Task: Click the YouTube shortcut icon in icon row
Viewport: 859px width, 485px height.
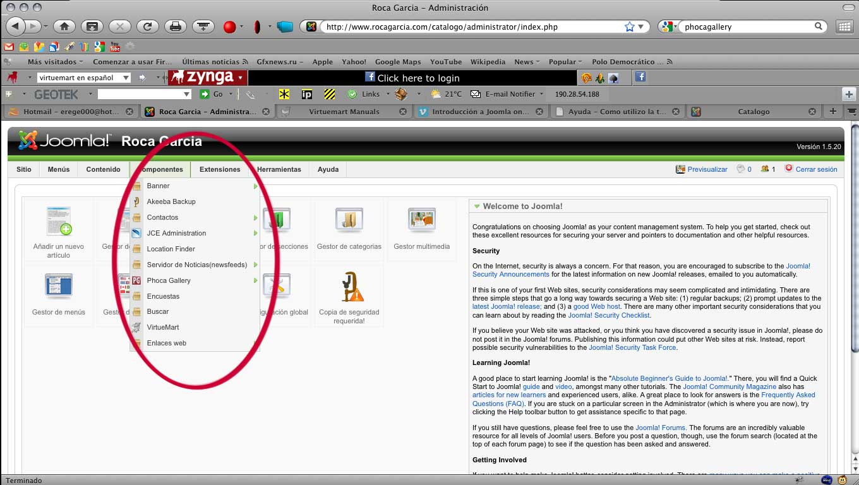Action: [x=115, y=47]
